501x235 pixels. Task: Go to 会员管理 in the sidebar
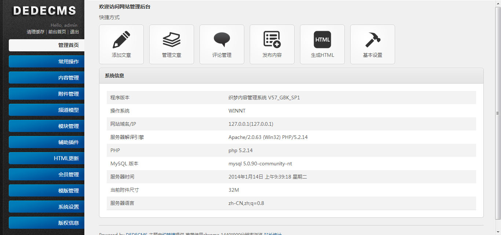47,175
